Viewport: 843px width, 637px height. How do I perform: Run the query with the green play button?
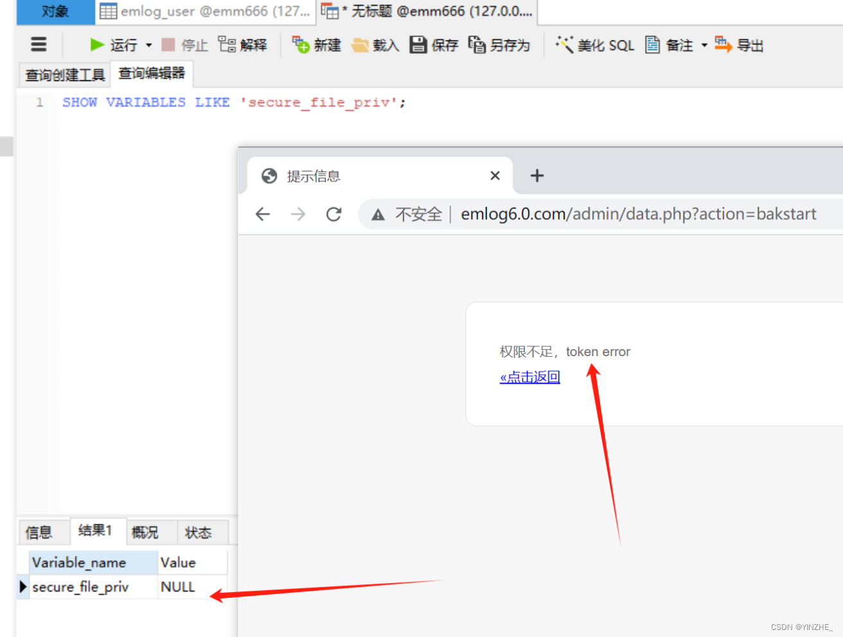[113, 45]
